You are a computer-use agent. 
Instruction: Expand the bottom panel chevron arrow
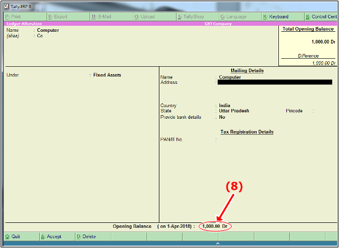(x=218, y=244)
